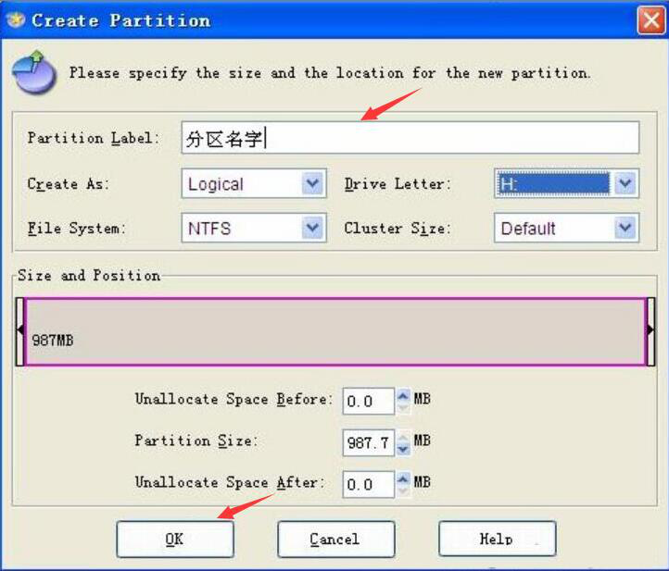Click the Create Partition title bar icon
The width and height of the screenshot is (669, 571).
pos(16,19)
